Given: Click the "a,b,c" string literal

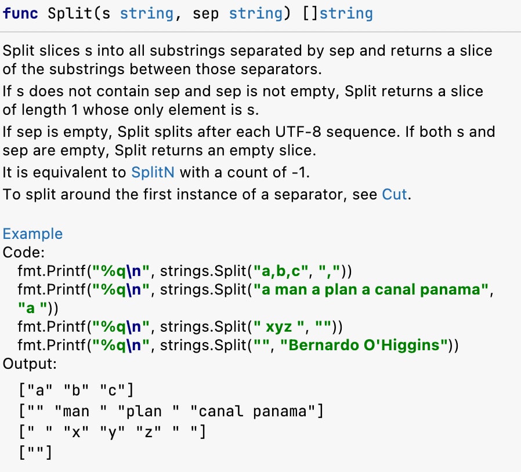Looking at the screenshot, I should coord(281,271).
